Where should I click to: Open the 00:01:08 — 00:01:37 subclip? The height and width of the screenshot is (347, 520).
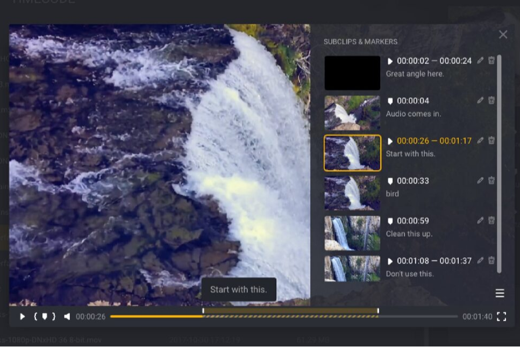pos(433,261)
